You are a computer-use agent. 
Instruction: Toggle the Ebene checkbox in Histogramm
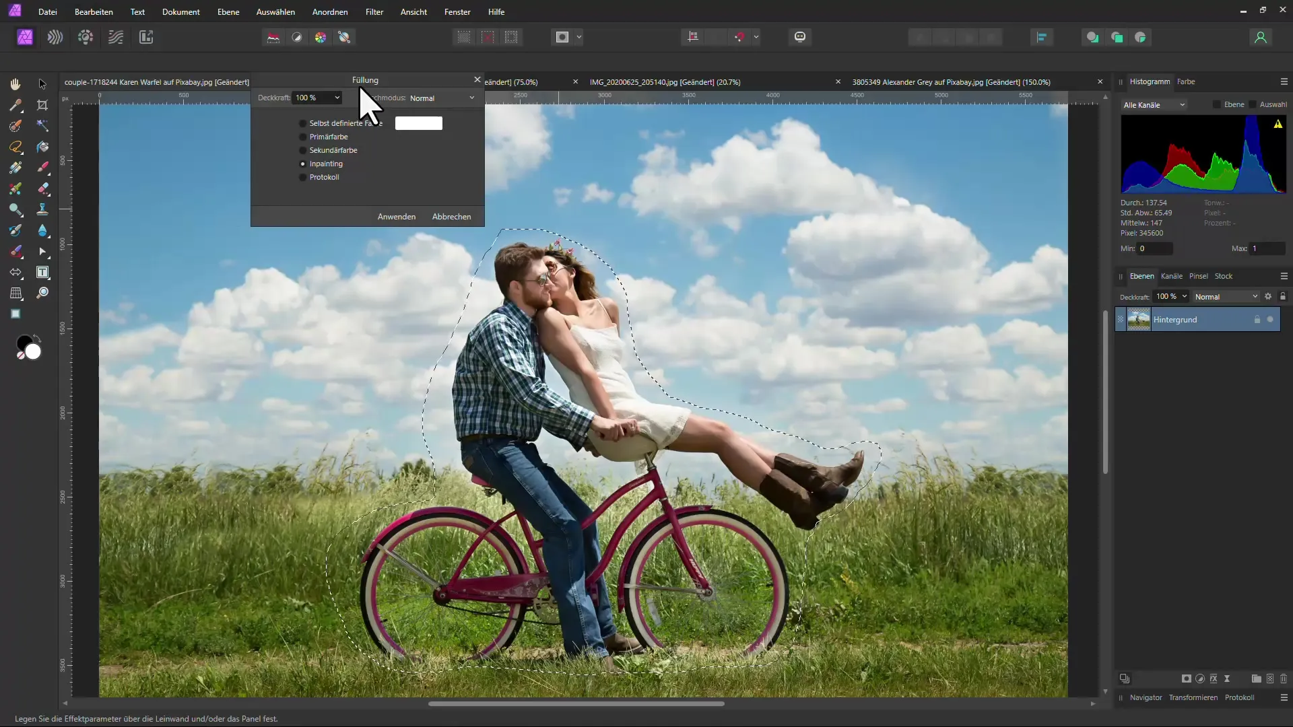click(x=1216, y=104)
